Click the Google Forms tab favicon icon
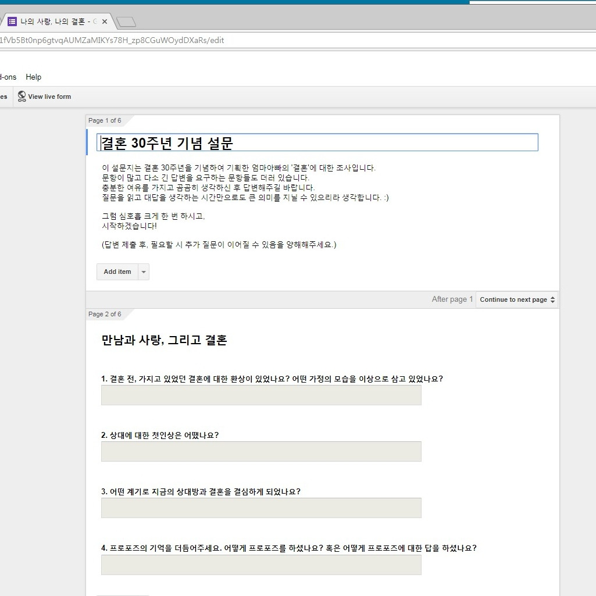Viewport: 596px width, 596px height. 12,22
